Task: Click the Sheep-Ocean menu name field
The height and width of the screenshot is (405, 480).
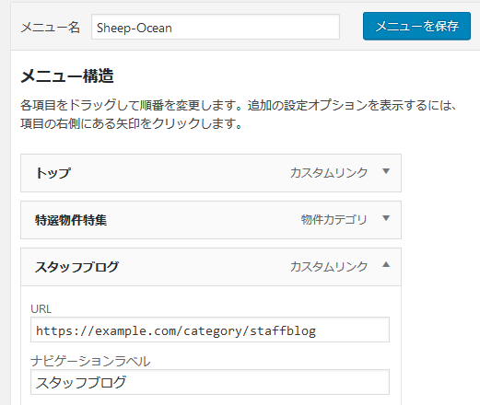Action: [216, 27]
